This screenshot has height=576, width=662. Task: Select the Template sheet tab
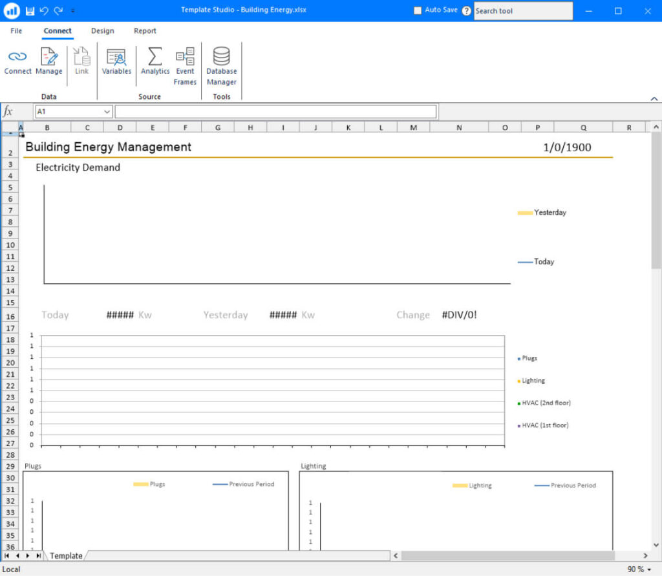(x=66, y=556)
